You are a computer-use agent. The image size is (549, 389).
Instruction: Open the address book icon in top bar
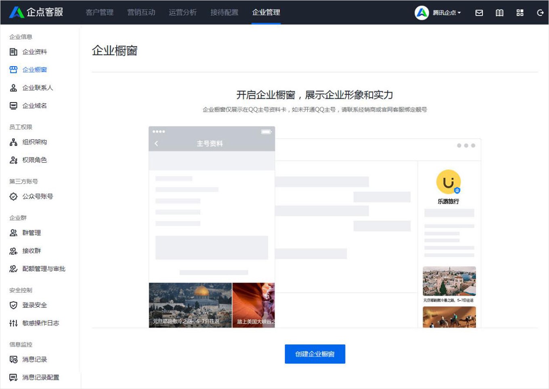tap(499, 13)
